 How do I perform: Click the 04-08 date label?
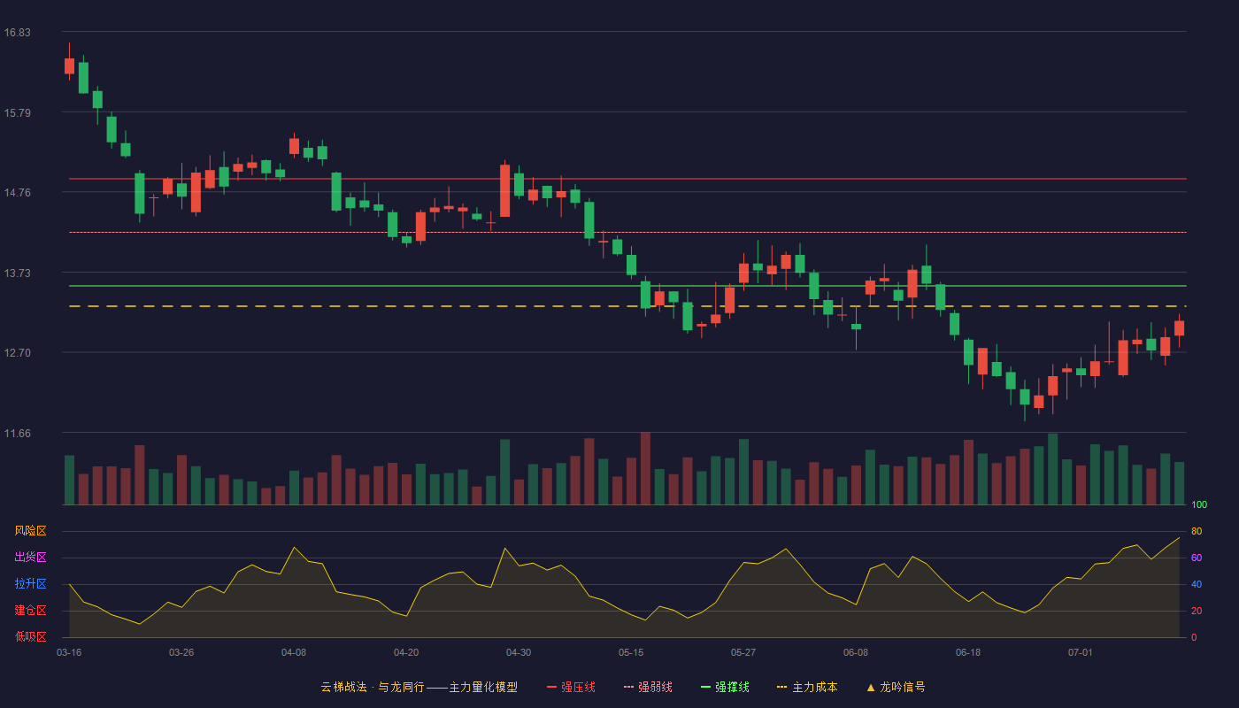click(294, 652)
